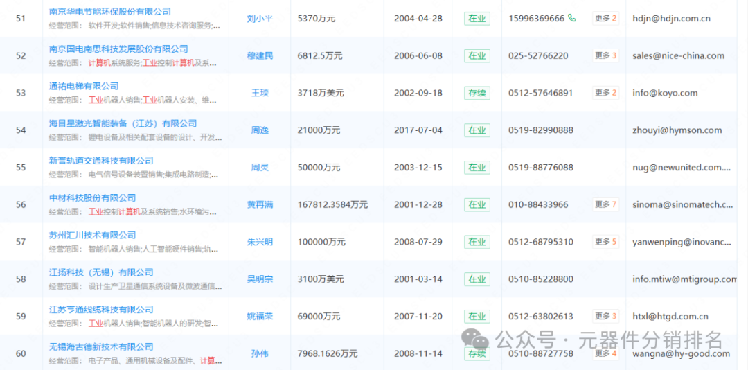Select registered capital 7968.1626万元
This screenshot has width=748, height=370.
coord(327,354)
